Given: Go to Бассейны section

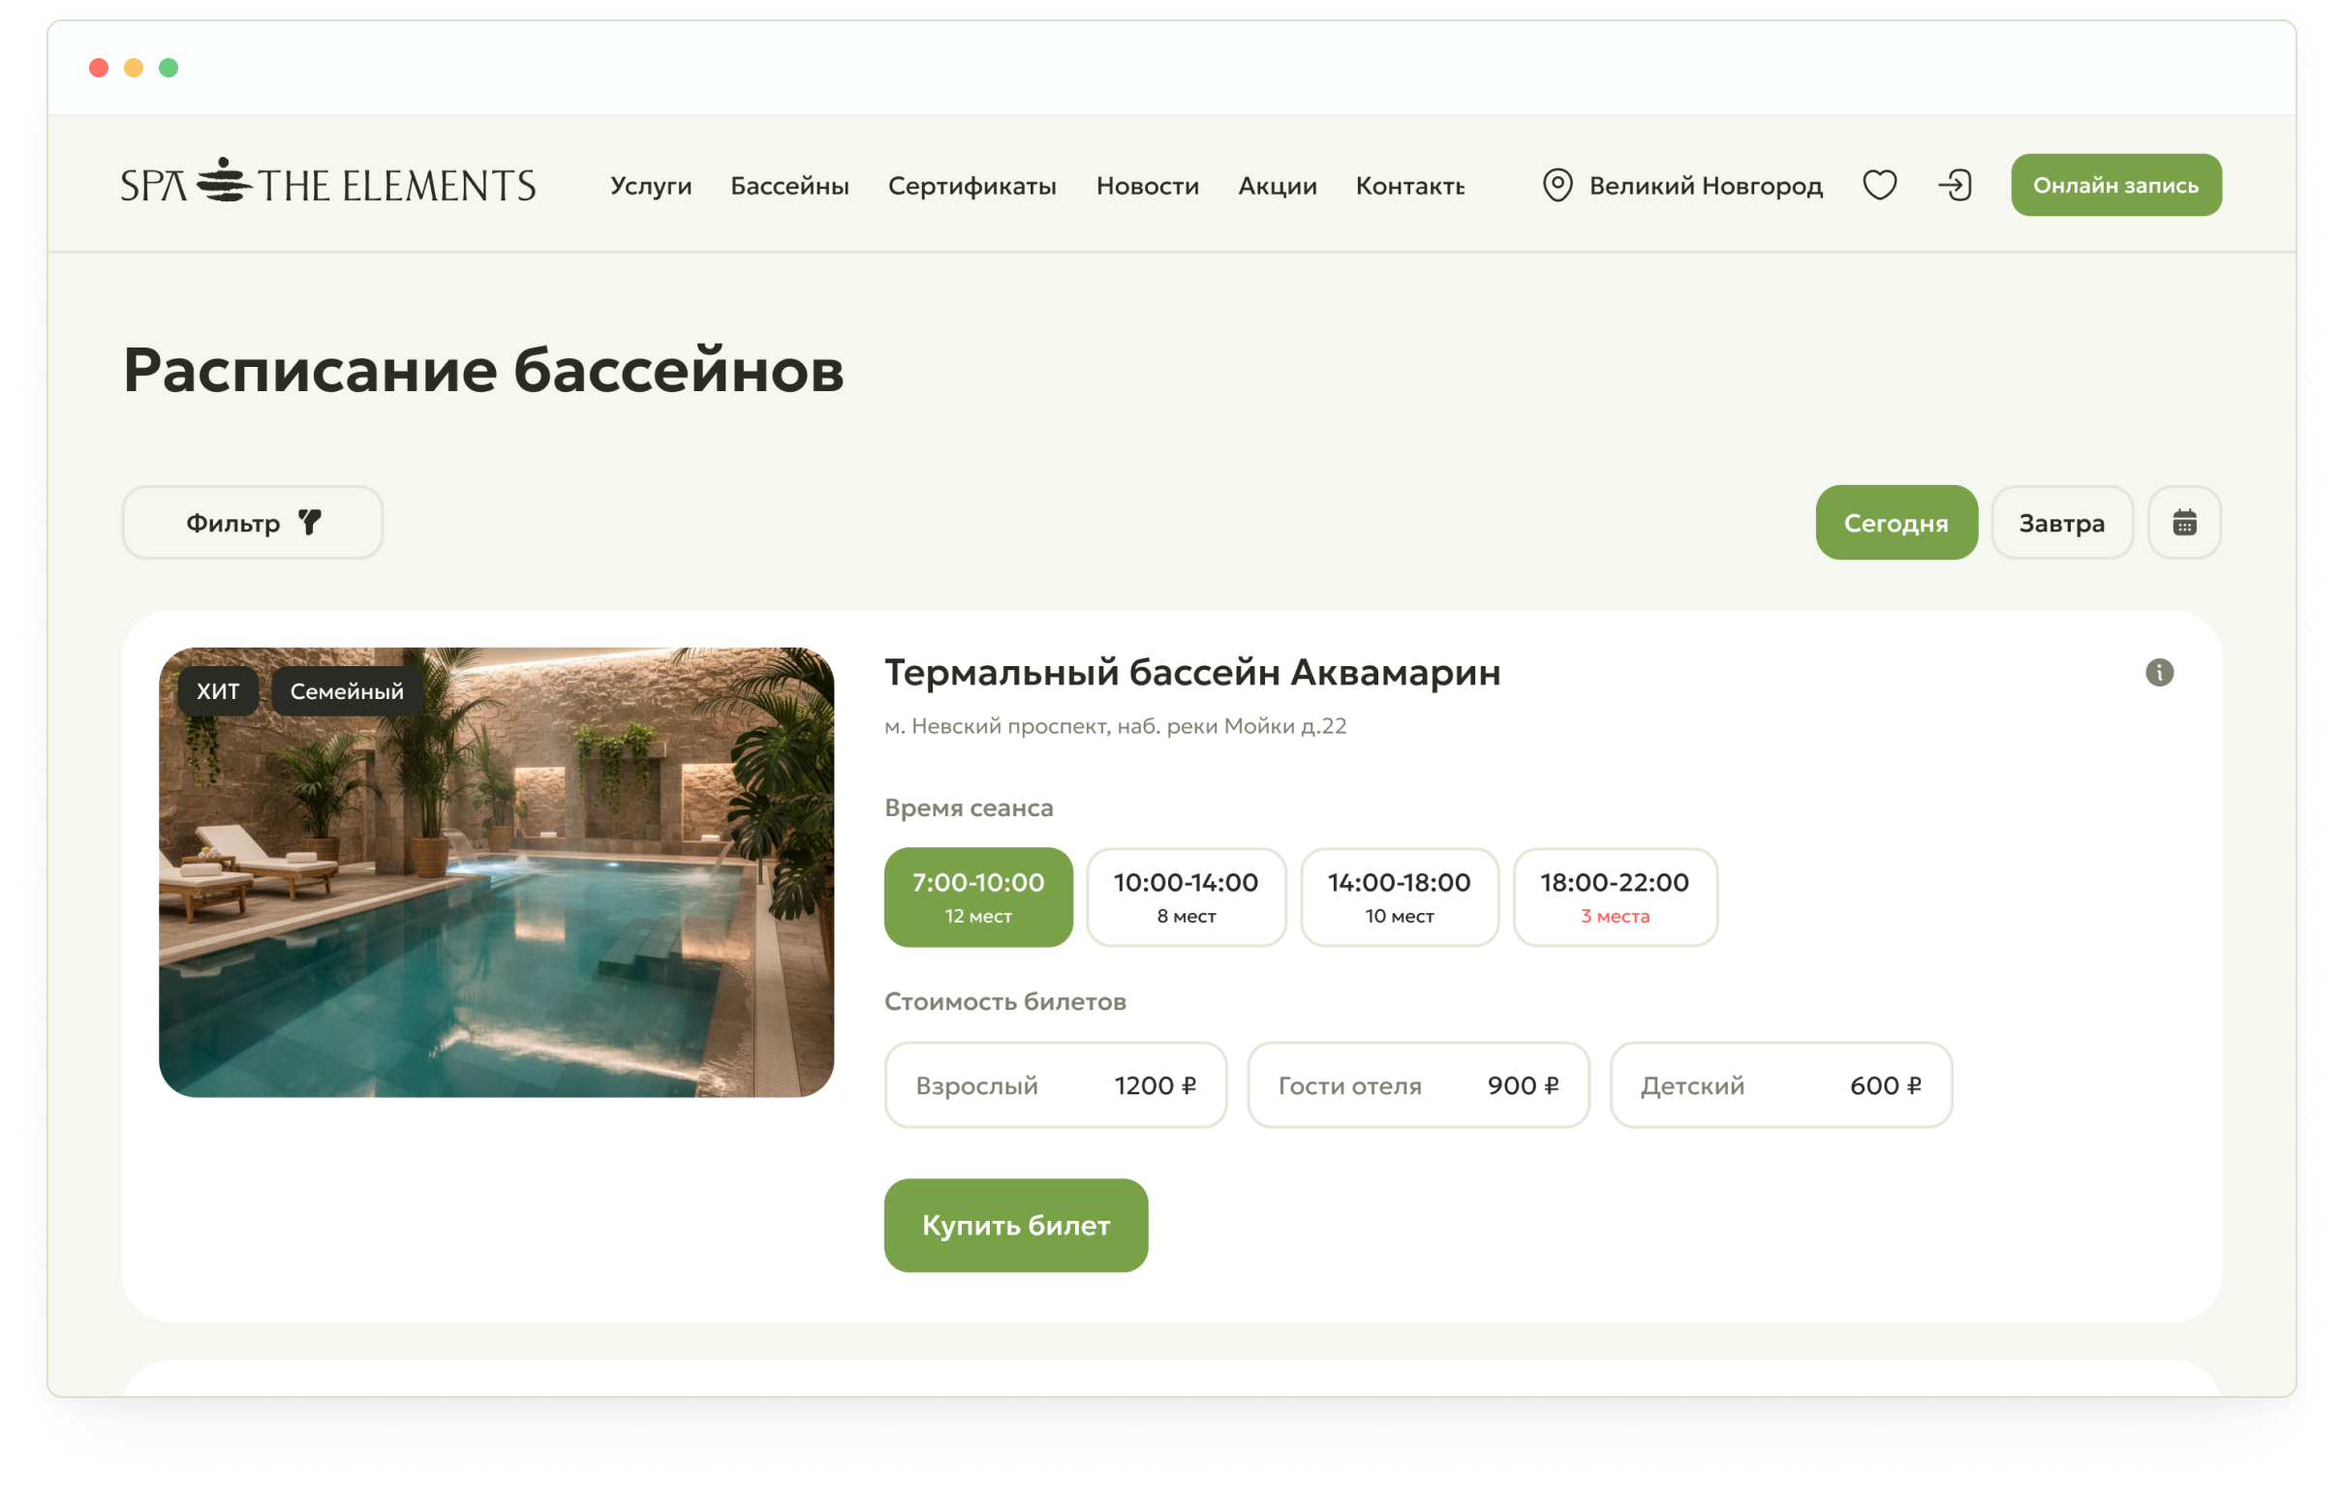Looking at the screenshot, I should pyautogui.click(x=789, y=186).
